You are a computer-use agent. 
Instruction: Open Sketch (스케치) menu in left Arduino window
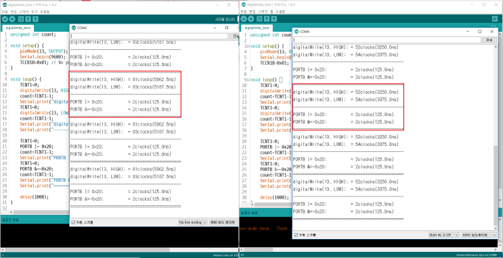pyautogui.click(x=24, y=11)
